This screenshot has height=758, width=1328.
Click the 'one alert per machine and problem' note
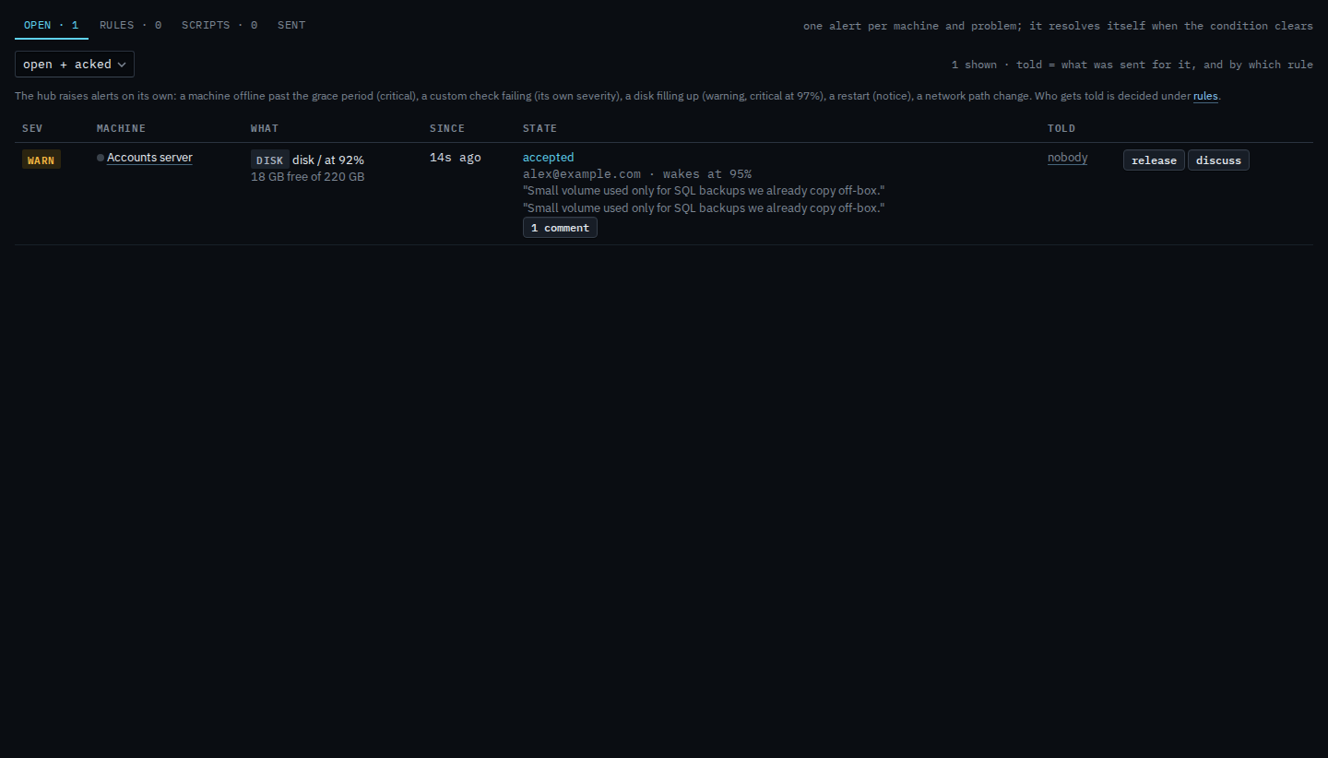(x=1058, y=26)
